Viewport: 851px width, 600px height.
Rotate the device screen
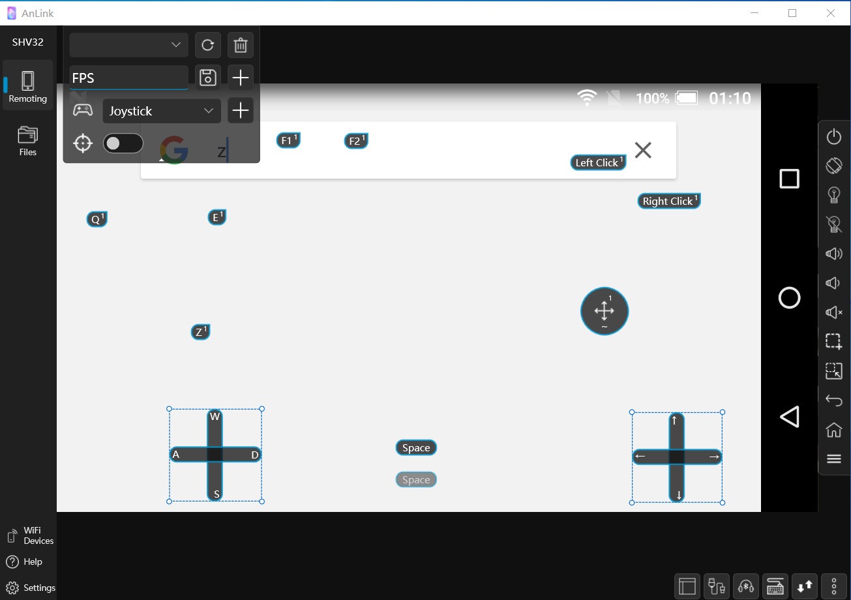point(833,166)
